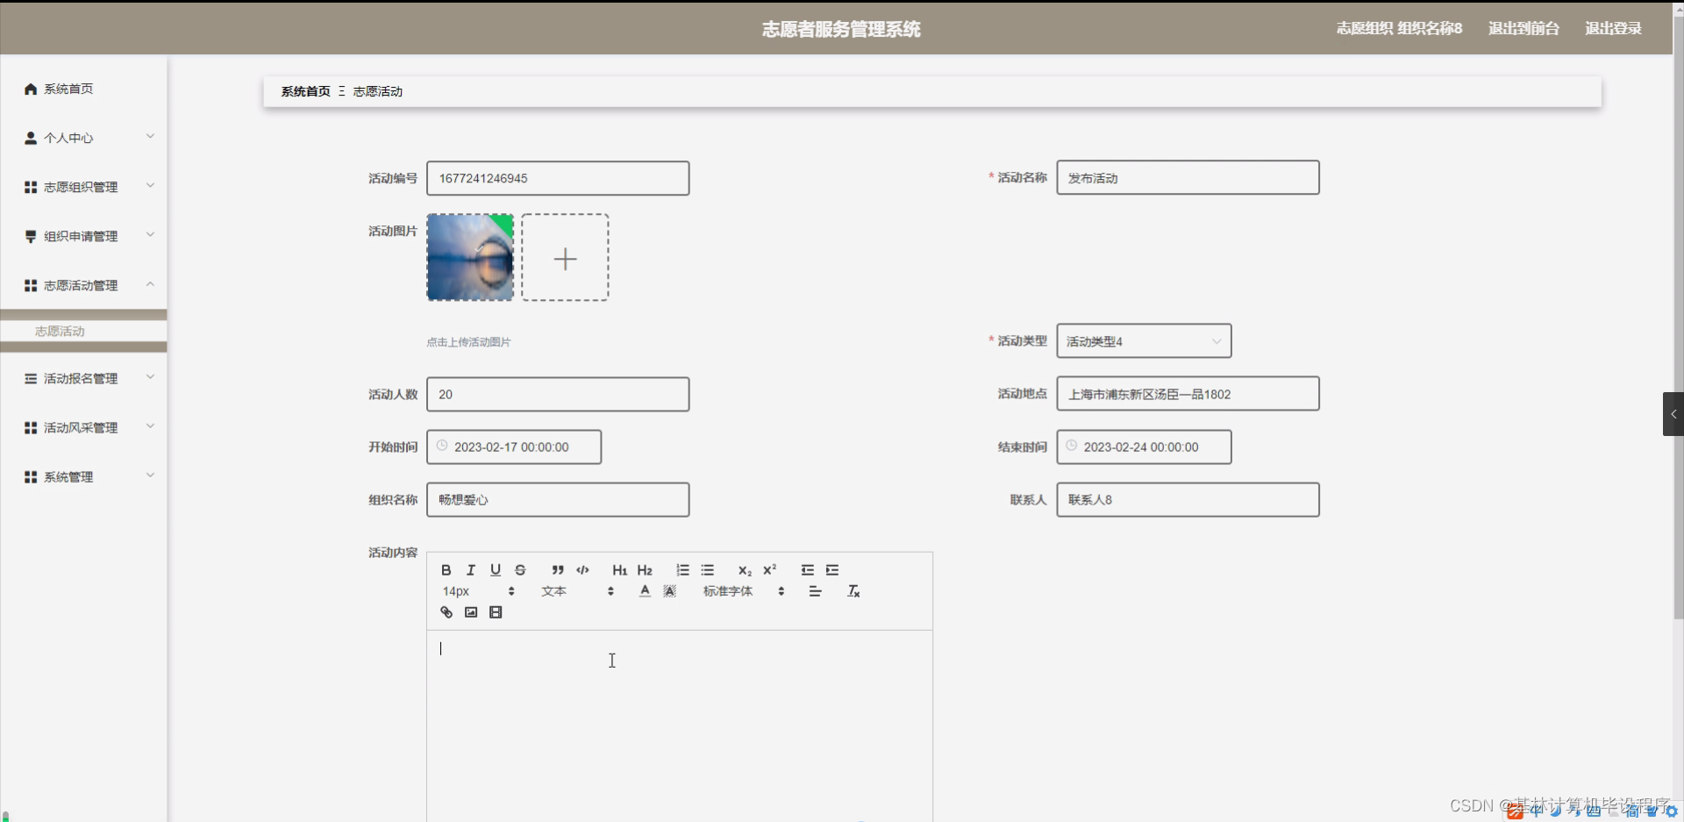Click the video insert icon
Viewport: 1684px width, 822px height.
(496, 611)
